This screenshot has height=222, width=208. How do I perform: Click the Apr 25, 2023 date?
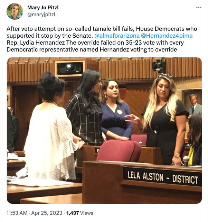47,213
